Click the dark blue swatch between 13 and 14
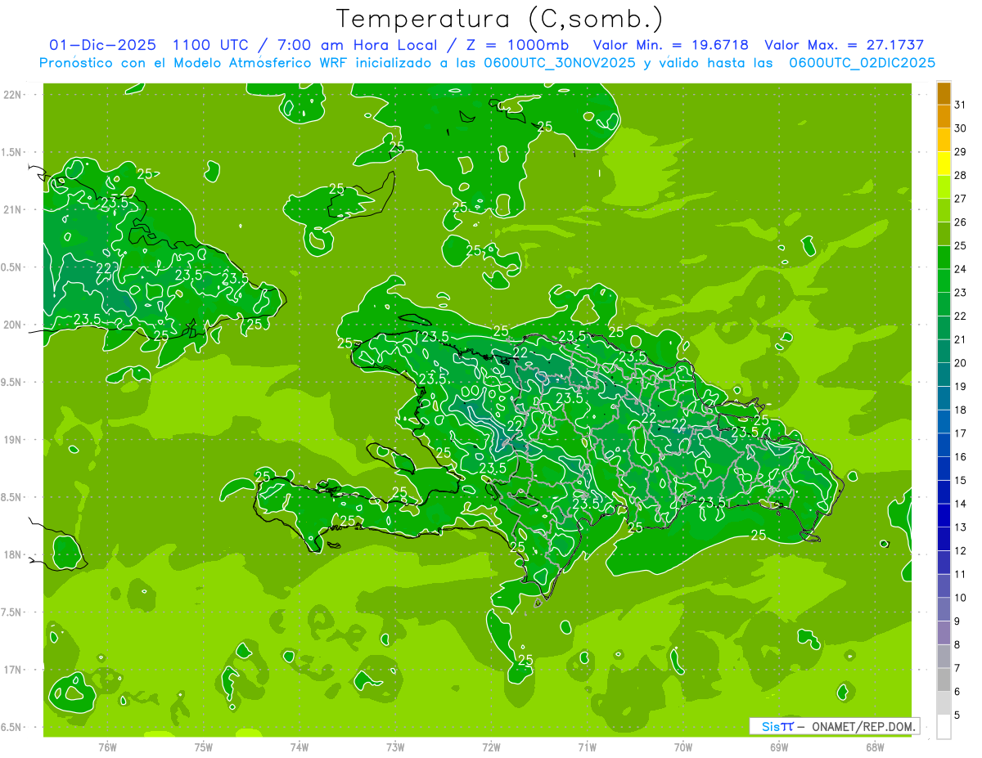Viewport: 982px width, 758px height. 944,516
